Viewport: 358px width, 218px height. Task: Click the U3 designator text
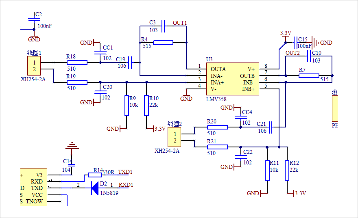tap(209, 59)
